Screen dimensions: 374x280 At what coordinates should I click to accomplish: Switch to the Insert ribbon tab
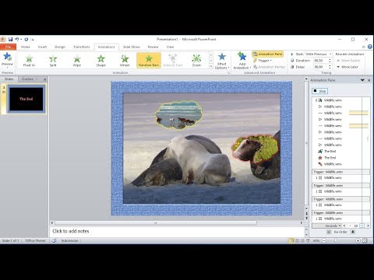[x=42, y=47]
